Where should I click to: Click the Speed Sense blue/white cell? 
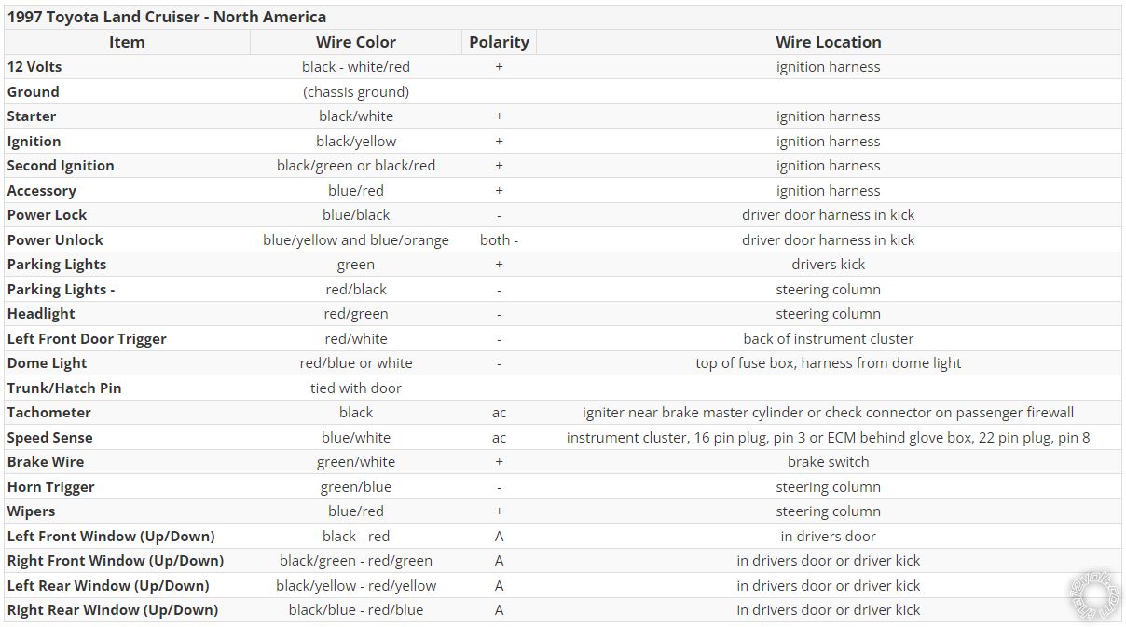[356, 437]
